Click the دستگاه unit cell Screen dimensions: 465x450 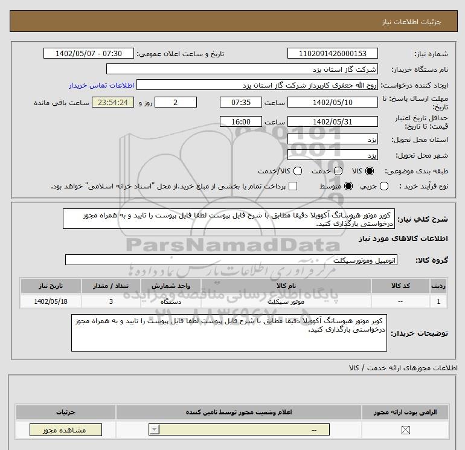coord(171,301)
